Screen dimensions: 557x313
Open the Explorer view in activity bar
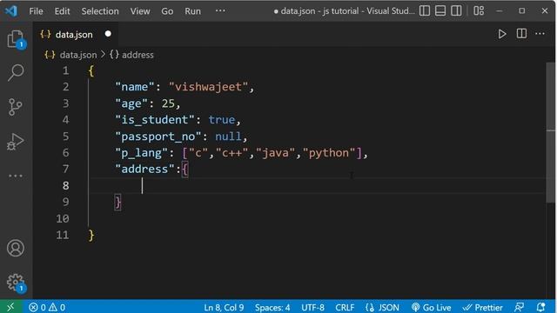point(16,39)
